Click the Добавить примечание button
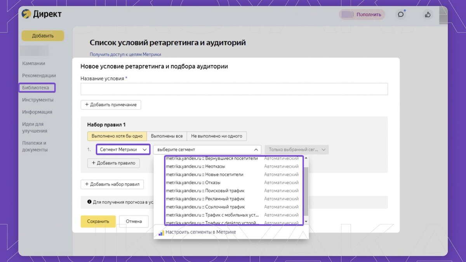 tap(111, 105)
